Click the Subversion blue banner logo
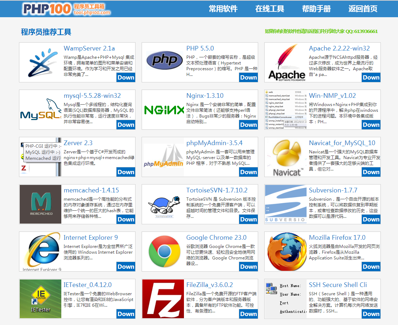Screen dimensions: 398x325 [x=285, y=204]
